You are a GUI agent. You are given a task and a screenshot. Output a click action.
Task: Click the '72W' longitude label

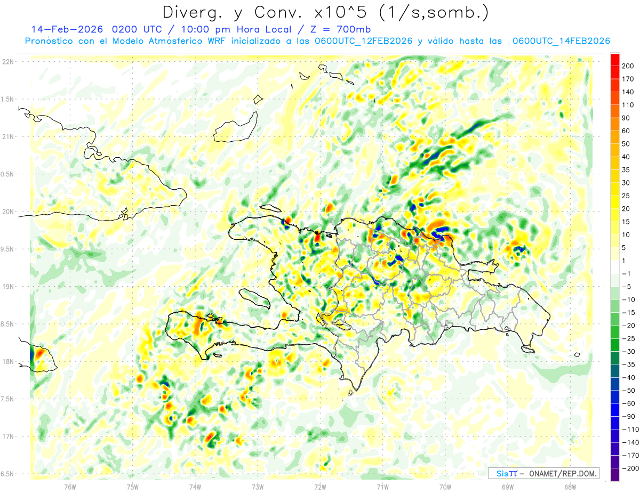320,487
